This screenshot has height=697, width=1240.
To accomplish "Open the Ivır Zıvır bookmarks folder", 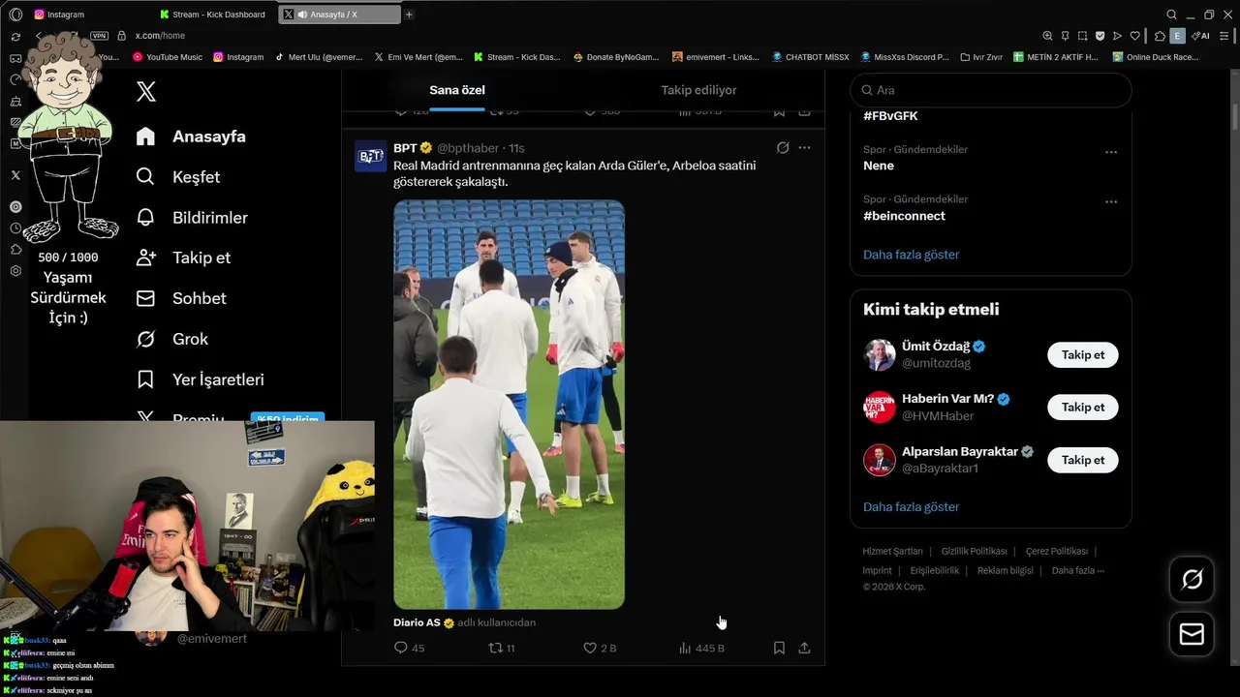I will (x=980, y=57).
